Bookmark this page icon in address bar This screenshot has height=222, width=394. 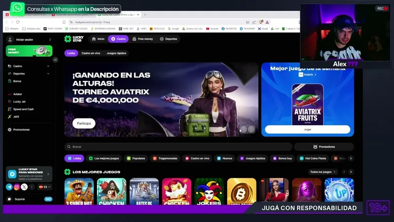point(64,22)
